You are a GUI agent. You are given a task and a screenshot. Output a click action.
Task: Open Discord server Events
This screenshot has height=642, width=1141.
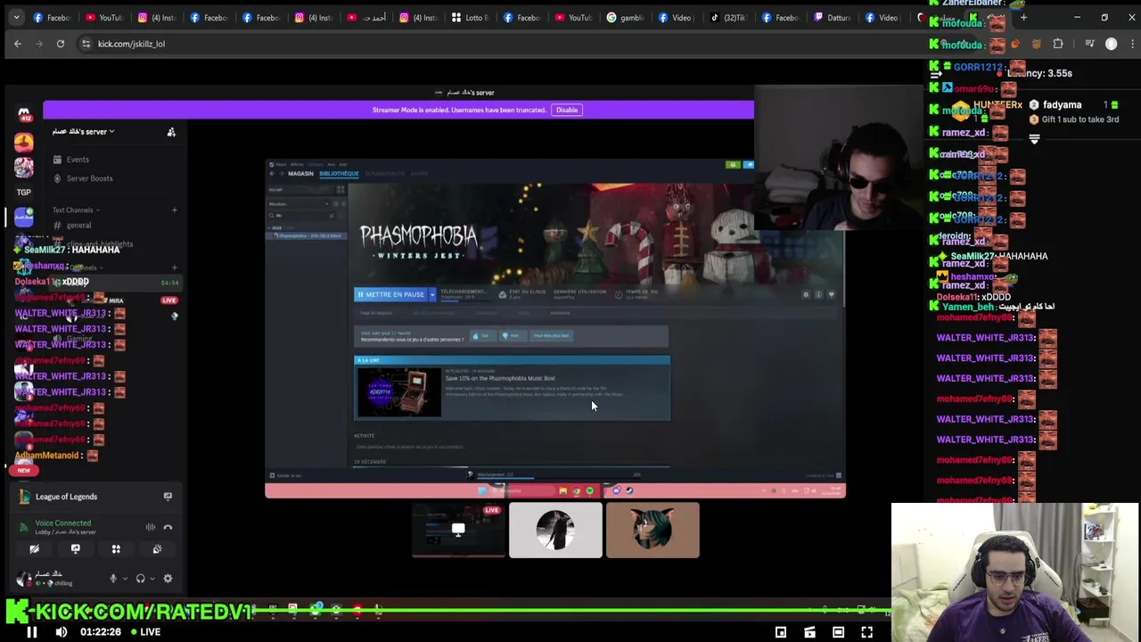point(78,160)
